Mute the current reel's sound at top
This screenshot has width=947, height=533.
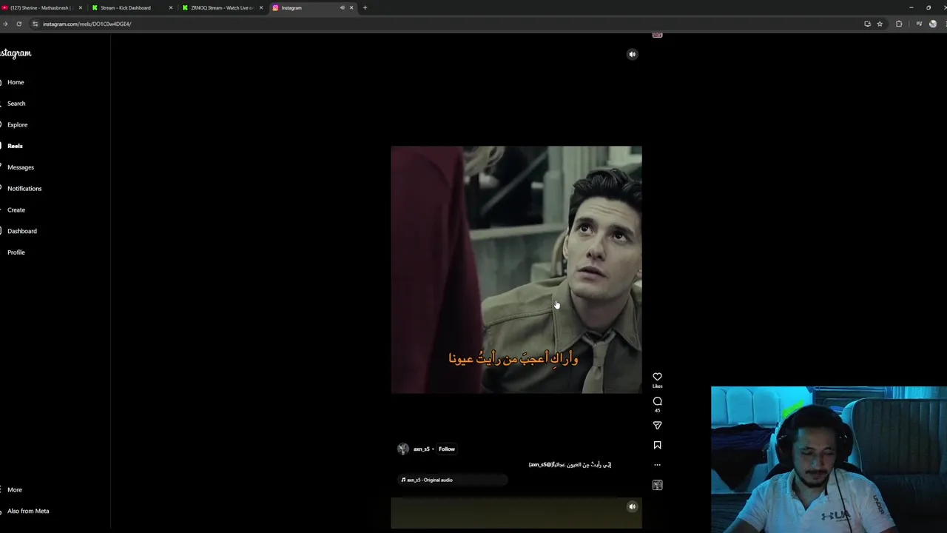click(x=632, y=54)
